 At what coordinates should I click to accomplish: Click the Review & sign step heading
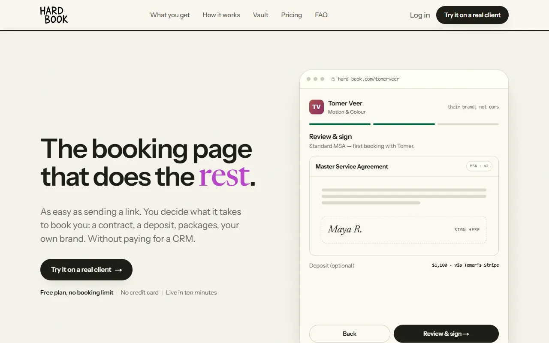(x=330, y=136)
